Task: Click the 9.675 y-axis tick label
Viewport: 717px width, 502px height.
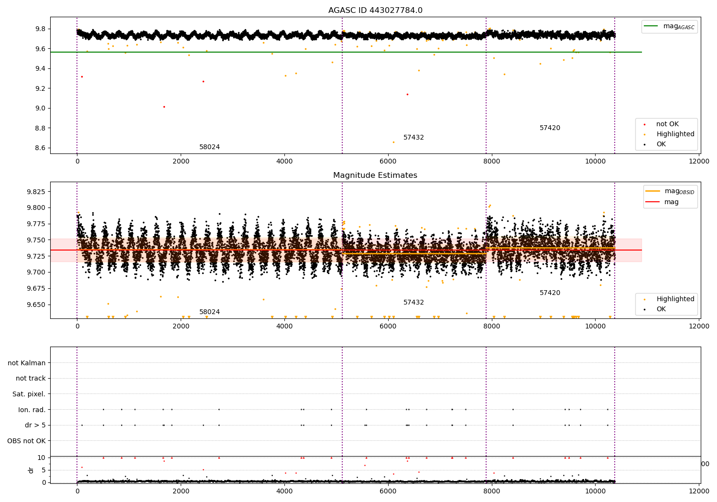Action: coord(36,289)
